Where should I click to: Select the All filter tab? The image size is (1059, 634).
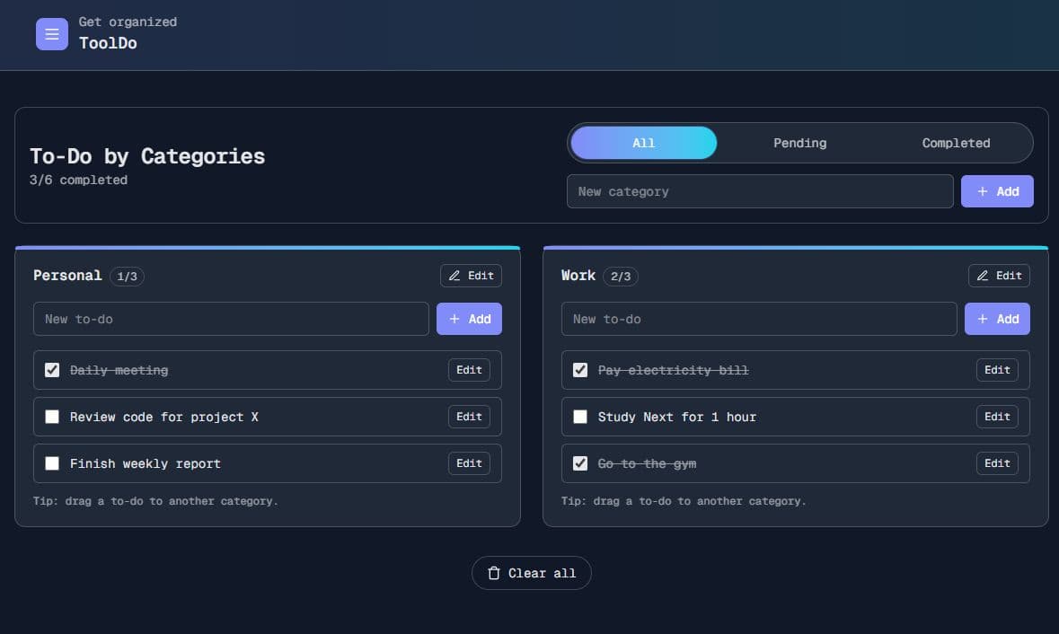[643, 143]
